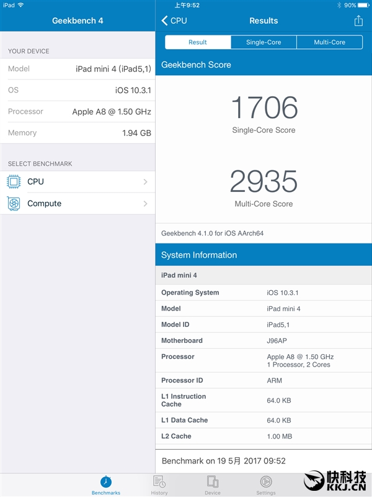
Task: Click the CPU chip icon
Action: point(14,182)
